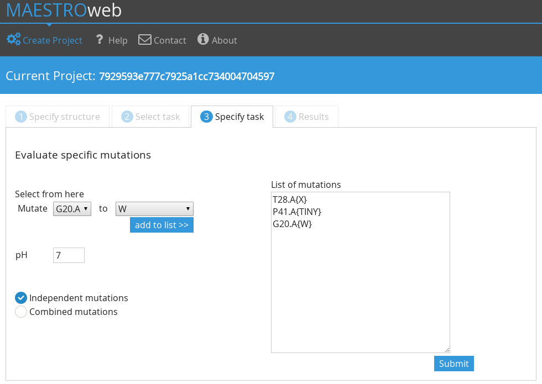The height and width of the screenshot is (384, 542).
Task: Submit the mutation list
Action: [454, 364]
